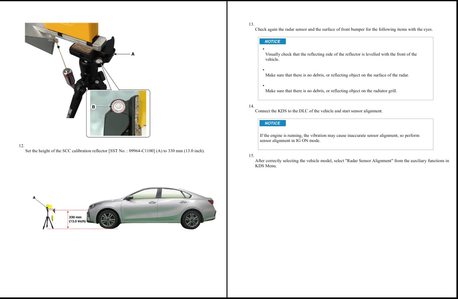
Task: Click the NOTICE badge under step 14
Action: [272, 123]
